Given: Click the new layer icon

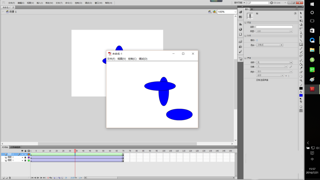Looking at the screenshot, I should pyautogui.click(x=3, y=178).
